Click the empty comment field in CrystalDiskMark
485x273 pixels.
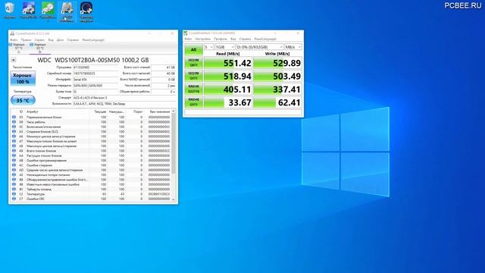click(x=243, y=112)
